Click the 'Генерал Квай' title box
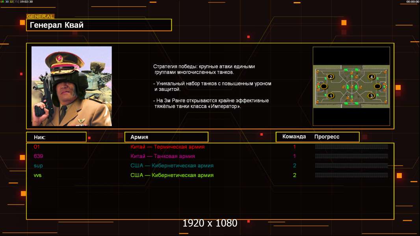Viewport: 420px width, 236px height. [x=99, y=25]
